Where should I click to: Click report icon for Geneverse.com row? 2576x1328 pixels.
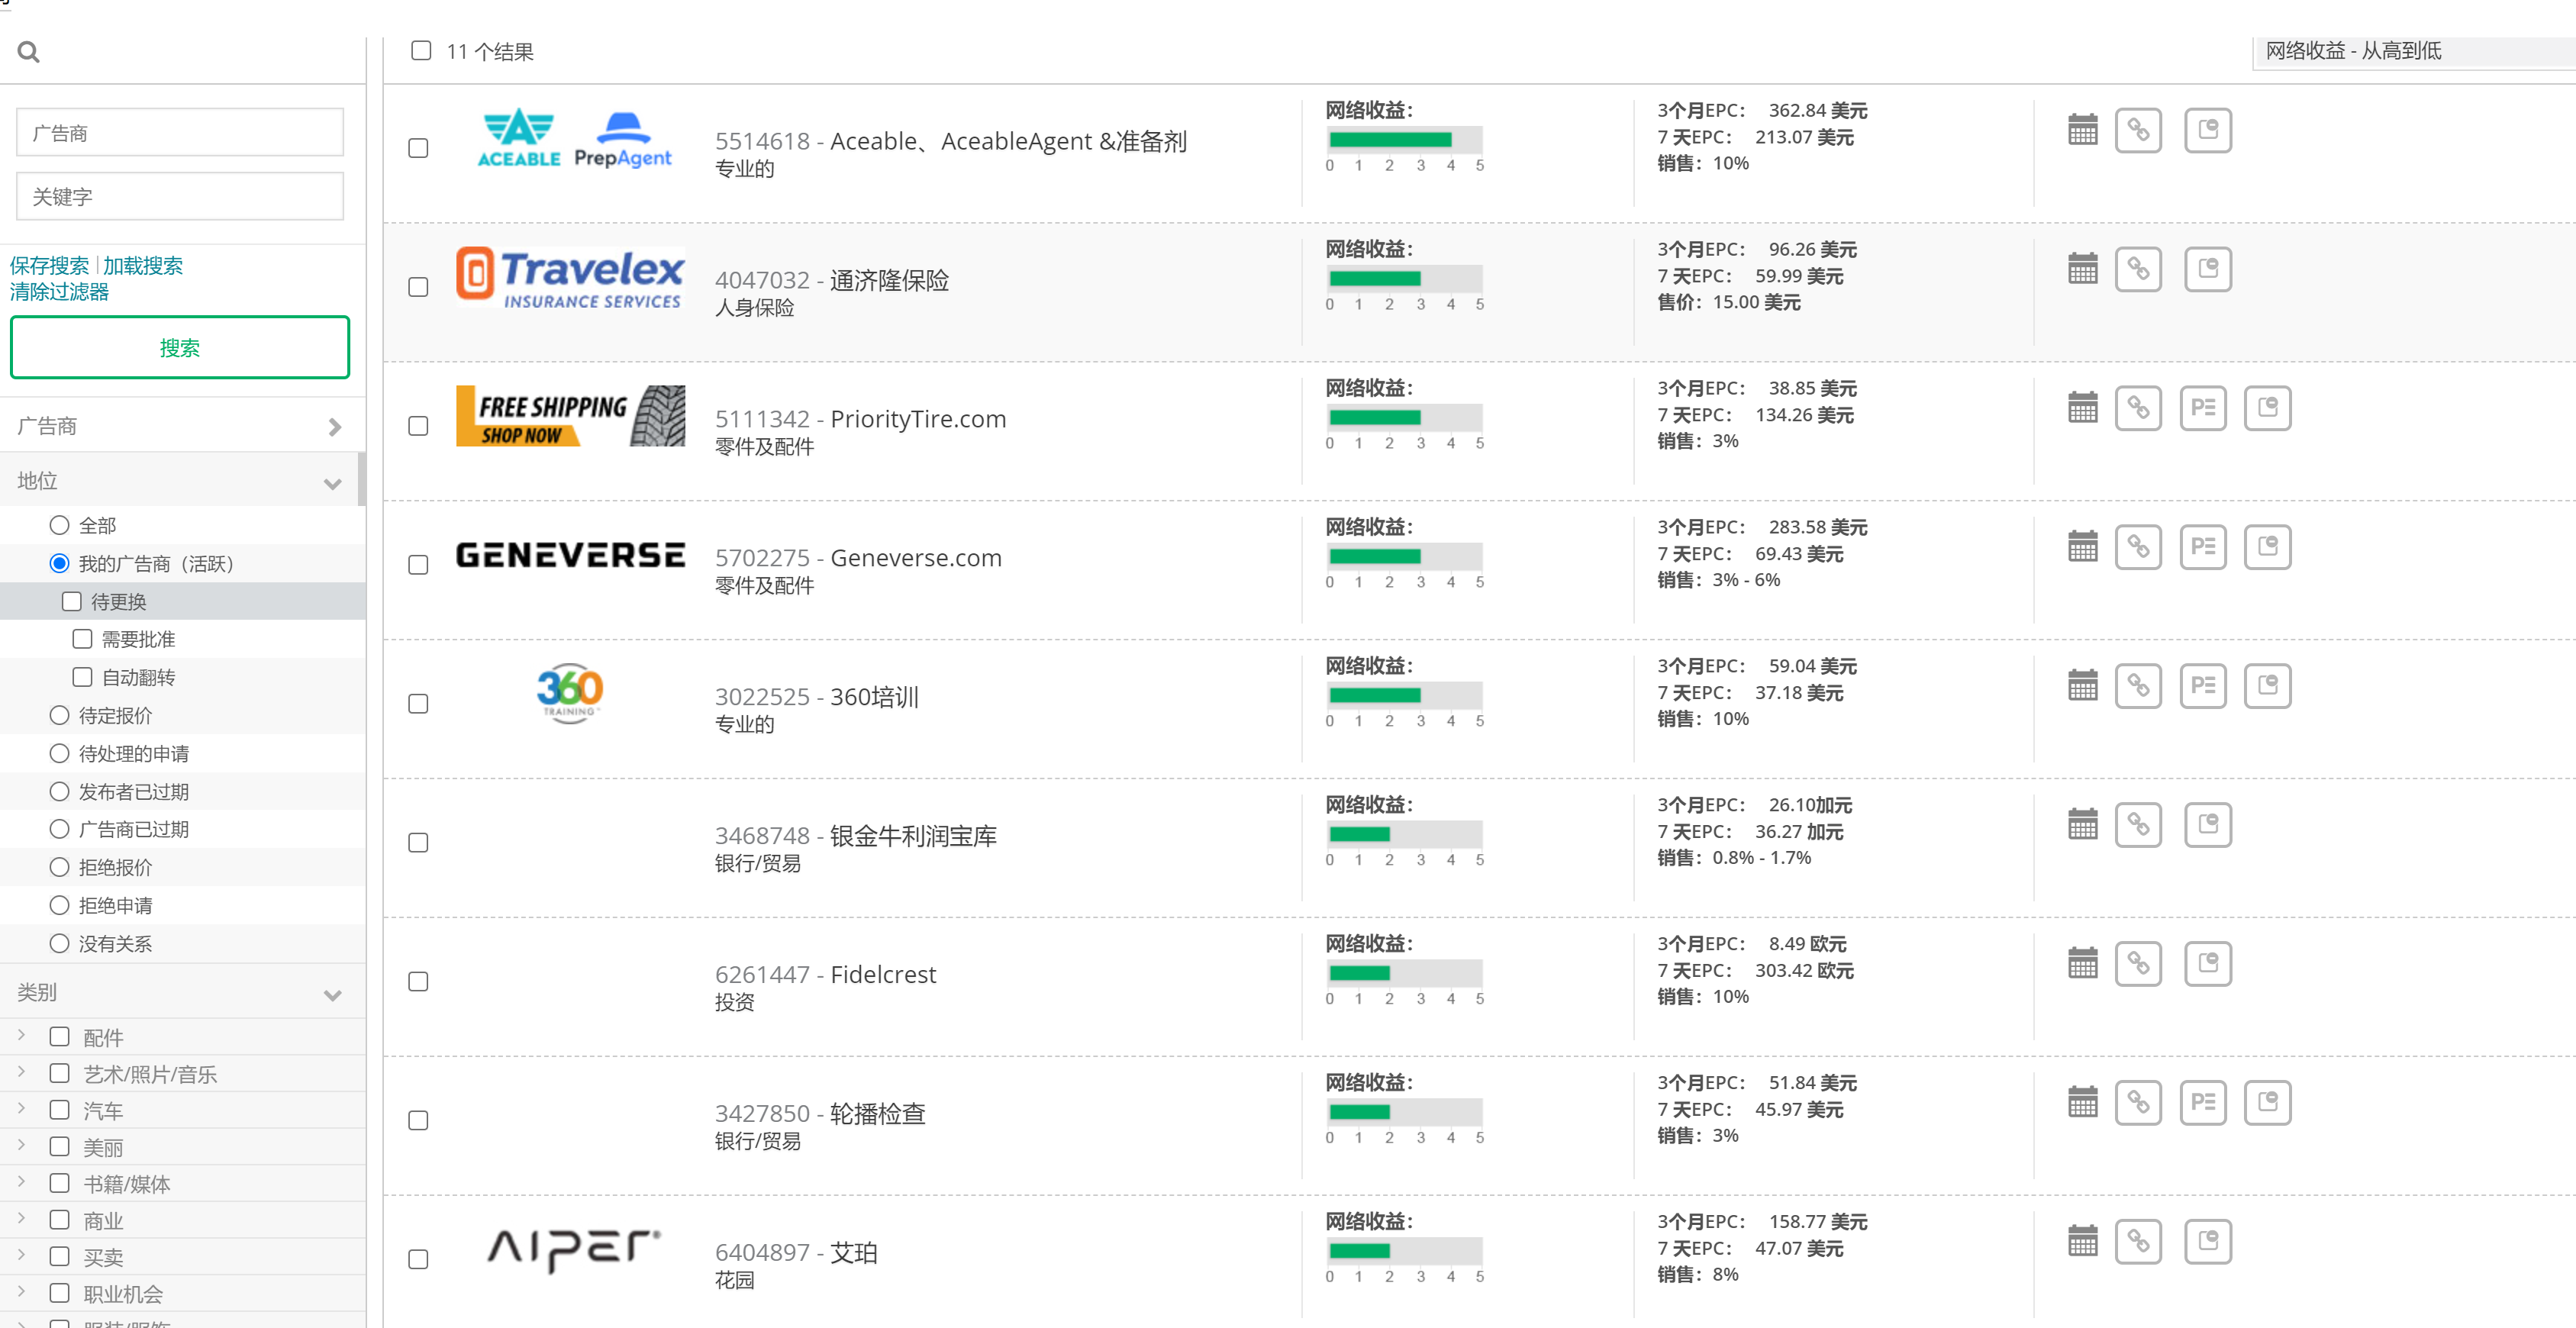click(2266, 547)
